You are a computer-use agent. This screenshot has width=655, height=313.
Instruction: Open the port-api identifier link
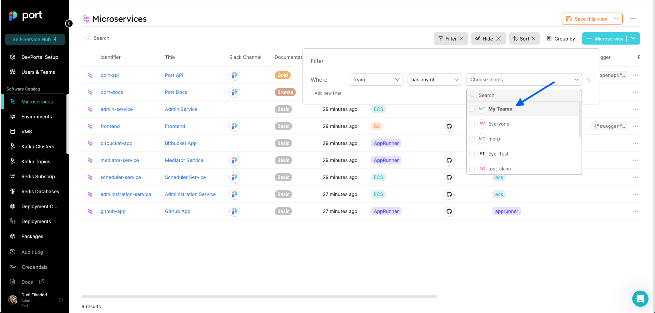click(109, 75)
